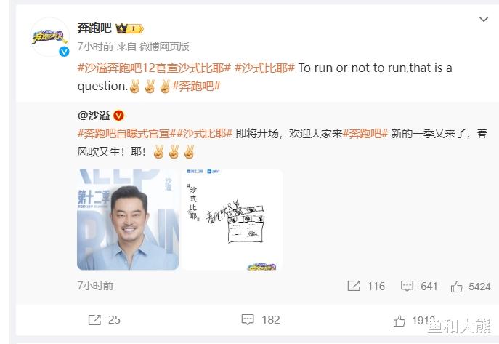
Task: Repost the quoted post with 116 shares
Action: [366, 286]
